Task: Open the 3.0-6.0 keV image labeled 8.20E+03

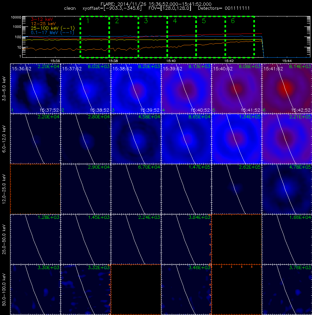Action: coord(136,88)
